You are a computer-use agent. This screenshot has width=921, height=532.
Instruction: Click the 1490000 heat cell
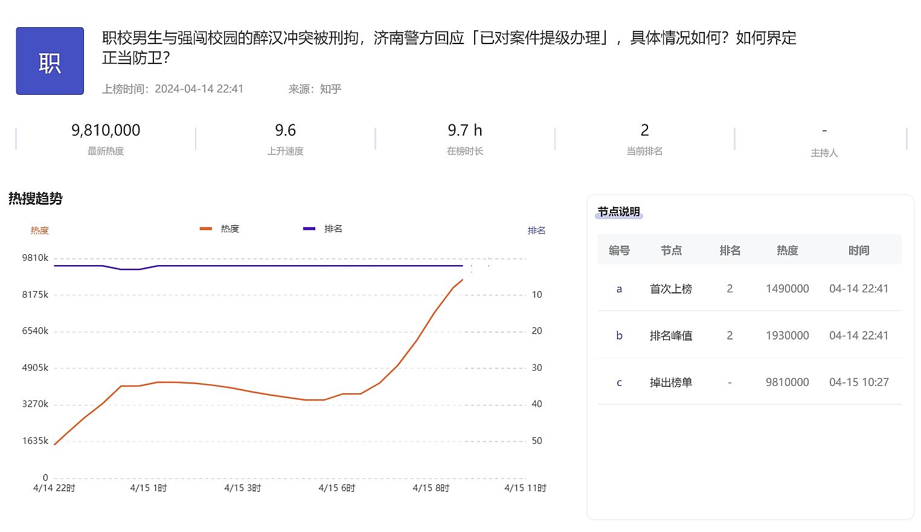788,289
